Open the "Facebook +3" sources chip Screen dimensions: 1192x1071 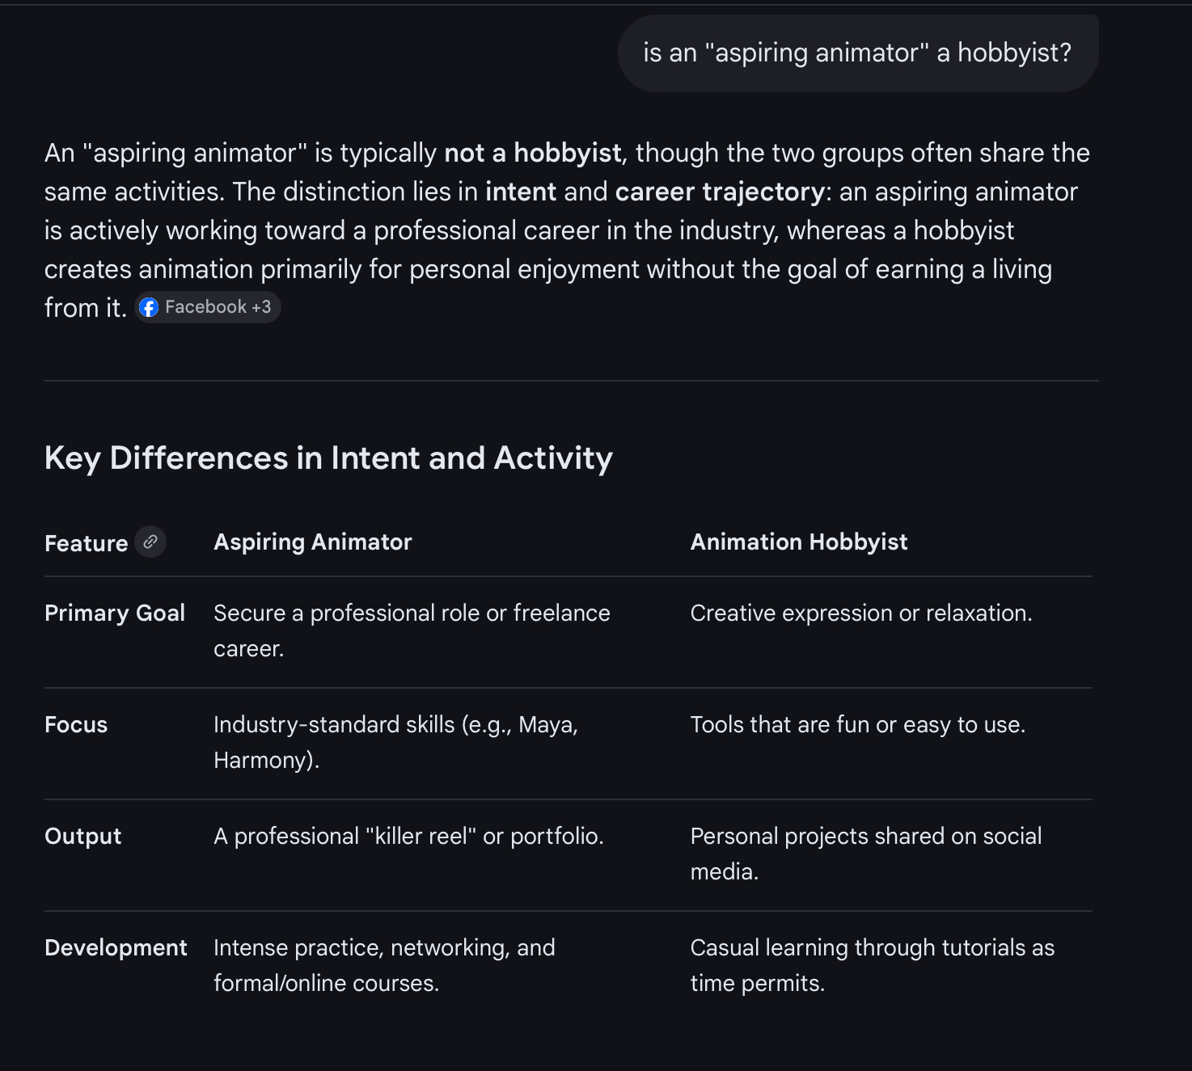[208, 307]
